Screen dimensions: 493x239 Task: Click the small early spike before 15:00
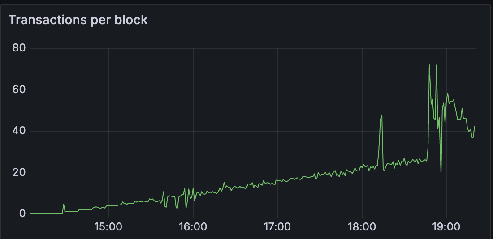click(64, 205)
